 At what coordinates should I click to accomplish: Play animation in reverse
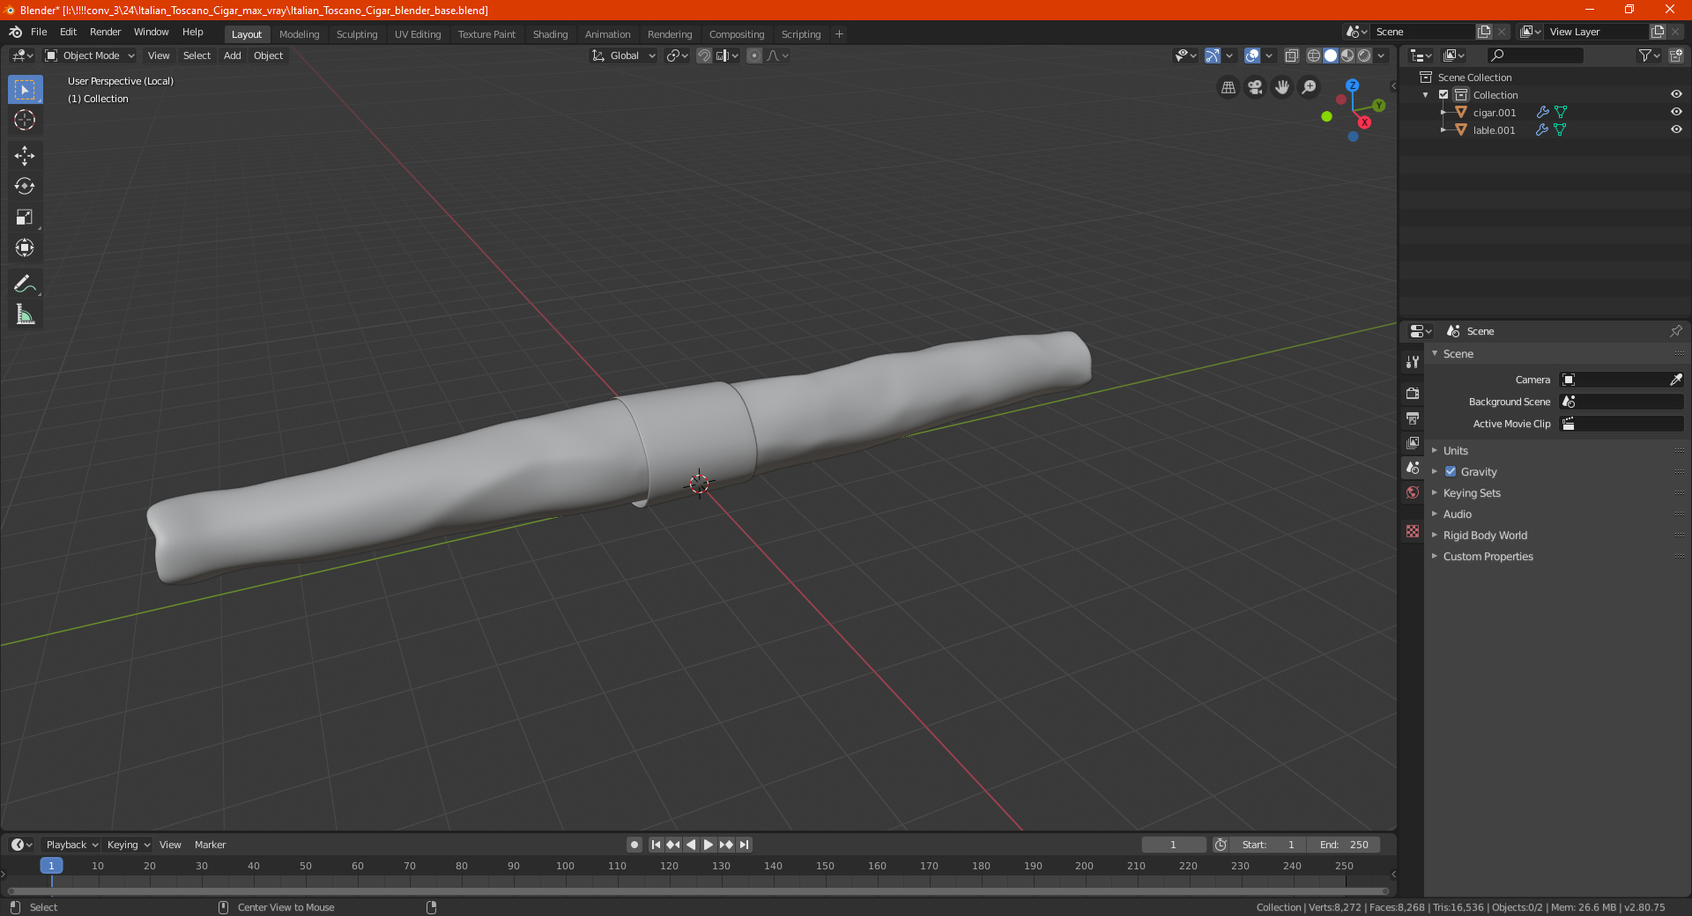[691, 845]
